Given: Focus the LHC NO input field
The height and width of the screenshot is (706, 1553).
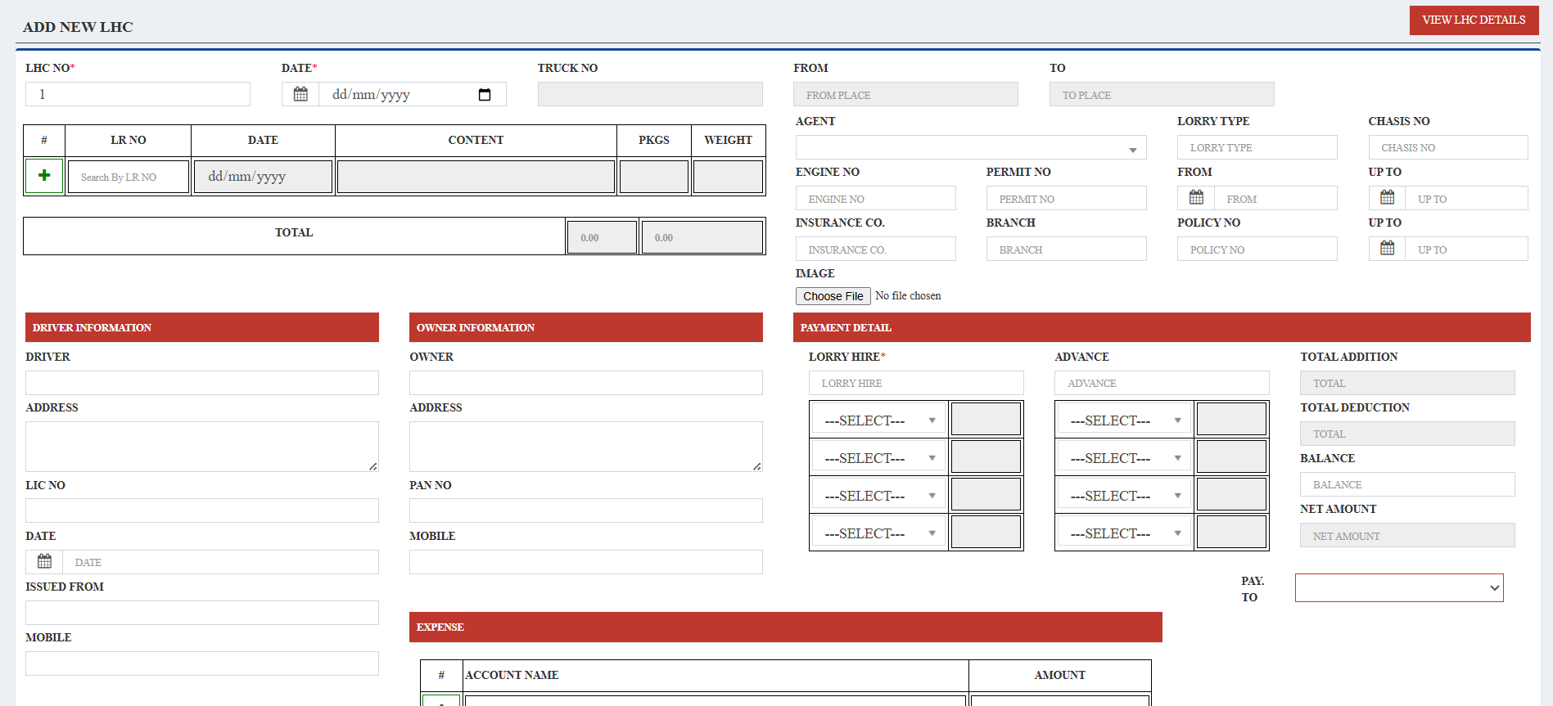Looking at the screenshot, I should [x=138, y=94].
